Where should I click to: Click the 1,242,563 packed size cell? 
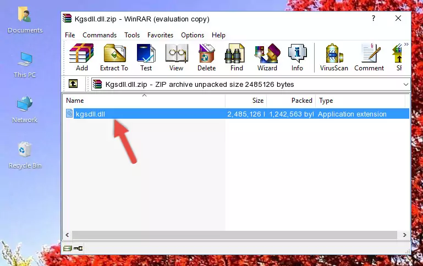tap(292, 114)
